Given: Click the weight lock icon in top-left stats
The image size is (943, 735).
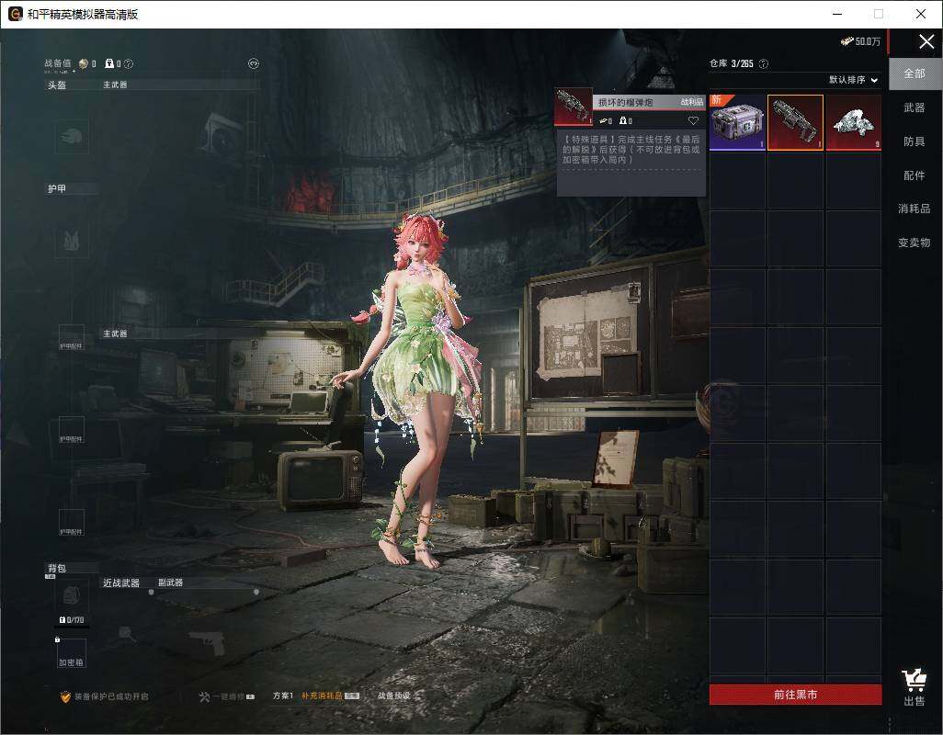Looking at the screenshot, I should (x=109, y=63).
